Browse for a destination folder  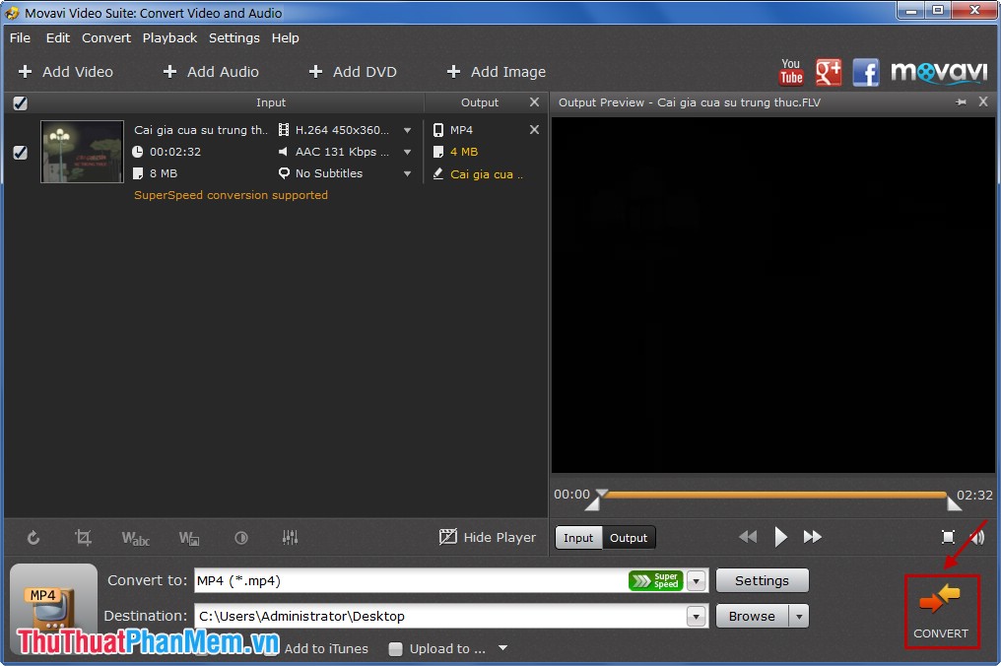752,616
